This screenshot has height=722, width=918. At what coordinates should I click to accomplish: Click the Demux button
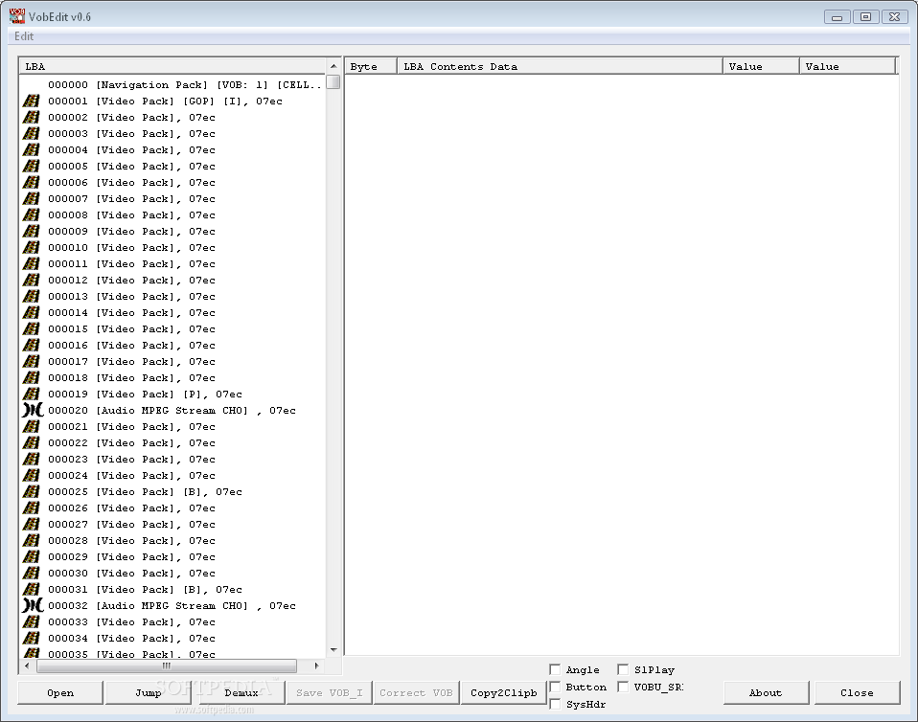[241, 692]
